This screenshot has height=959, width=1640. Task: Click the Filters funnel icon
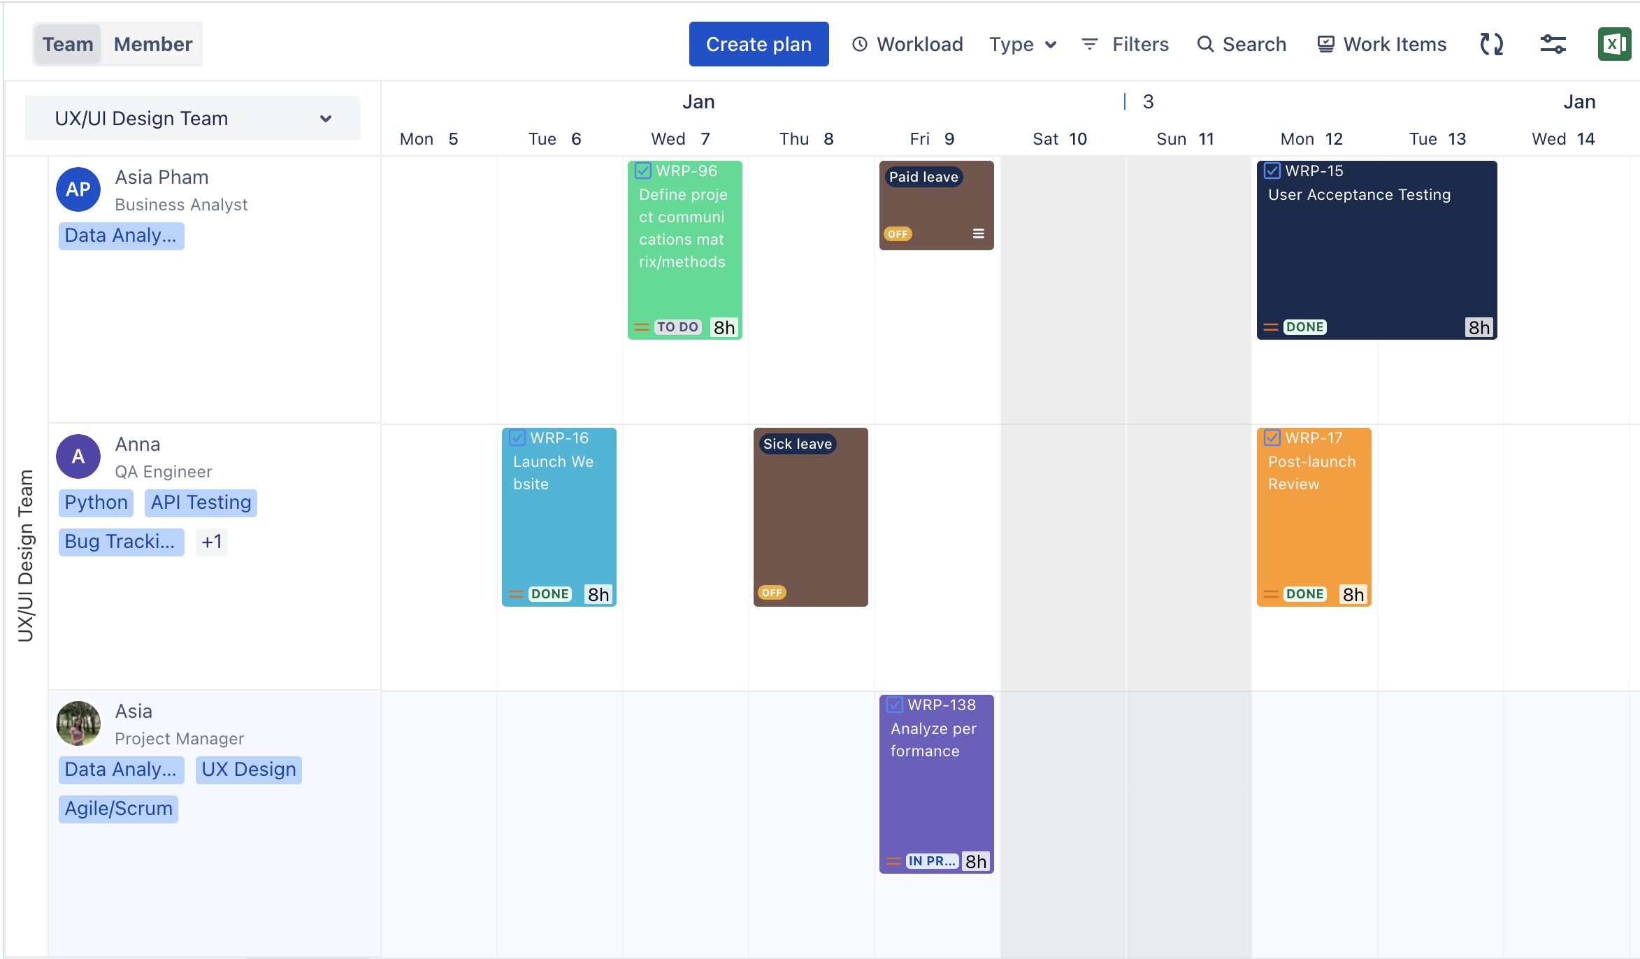click(x=1089, y=44)
